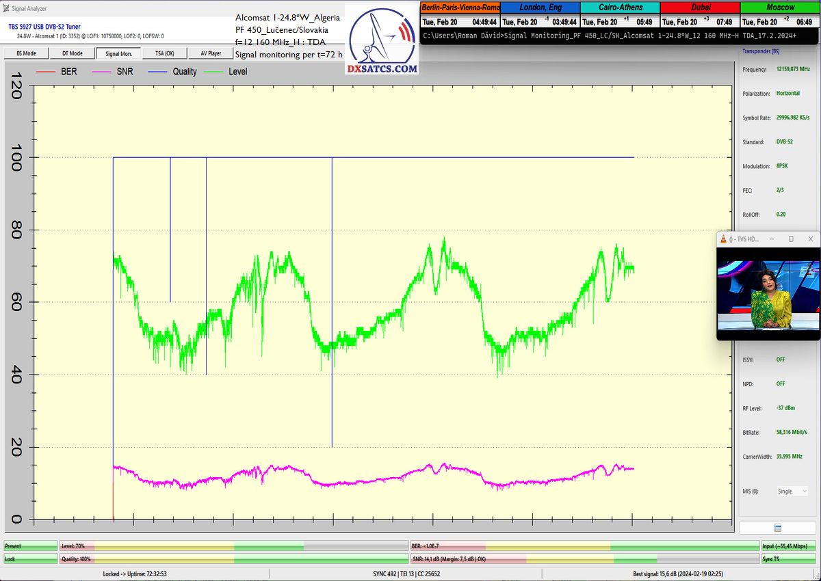821x581 pixels.
Task: Close the VLC TV6 HD window
Action: tap(810, 239)
